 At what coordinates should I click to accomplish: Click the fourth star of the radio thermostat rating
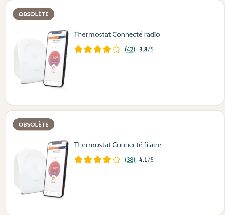pos(107,49)
